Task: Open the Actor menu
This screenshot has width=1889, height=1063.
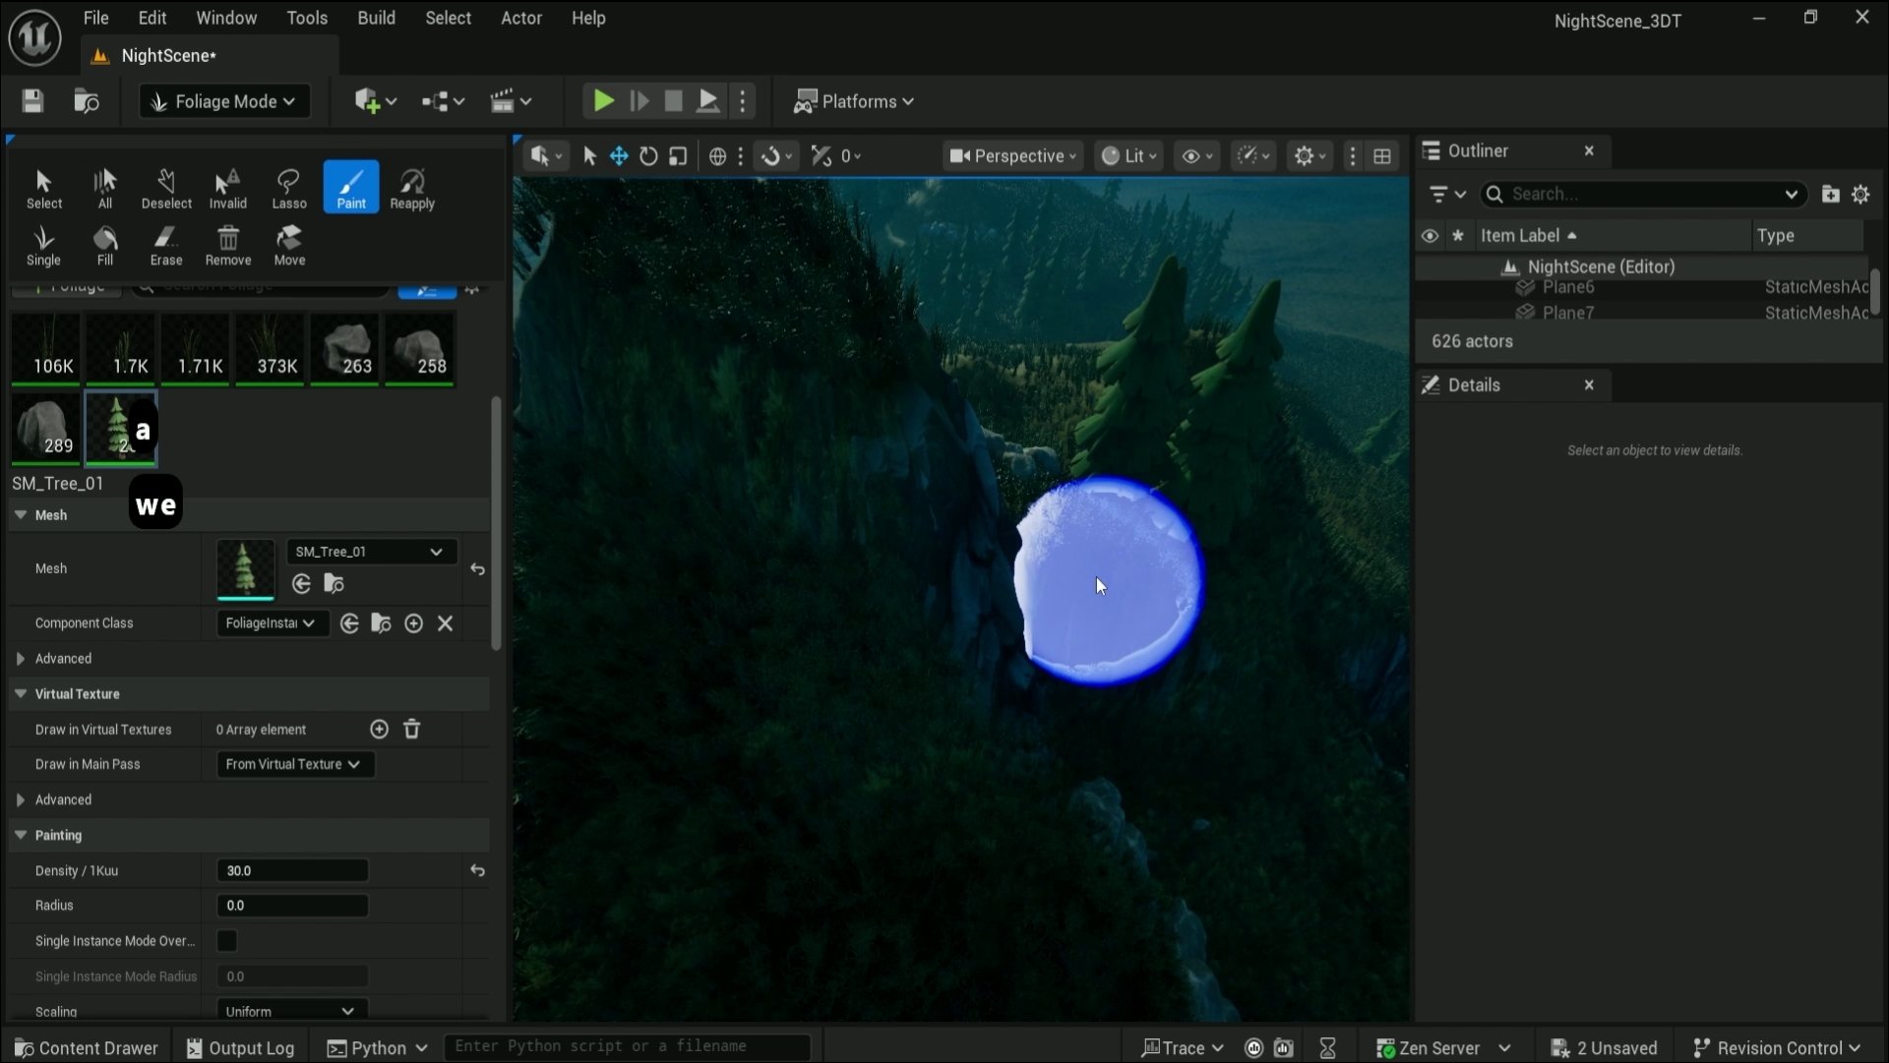Action: 520,18
